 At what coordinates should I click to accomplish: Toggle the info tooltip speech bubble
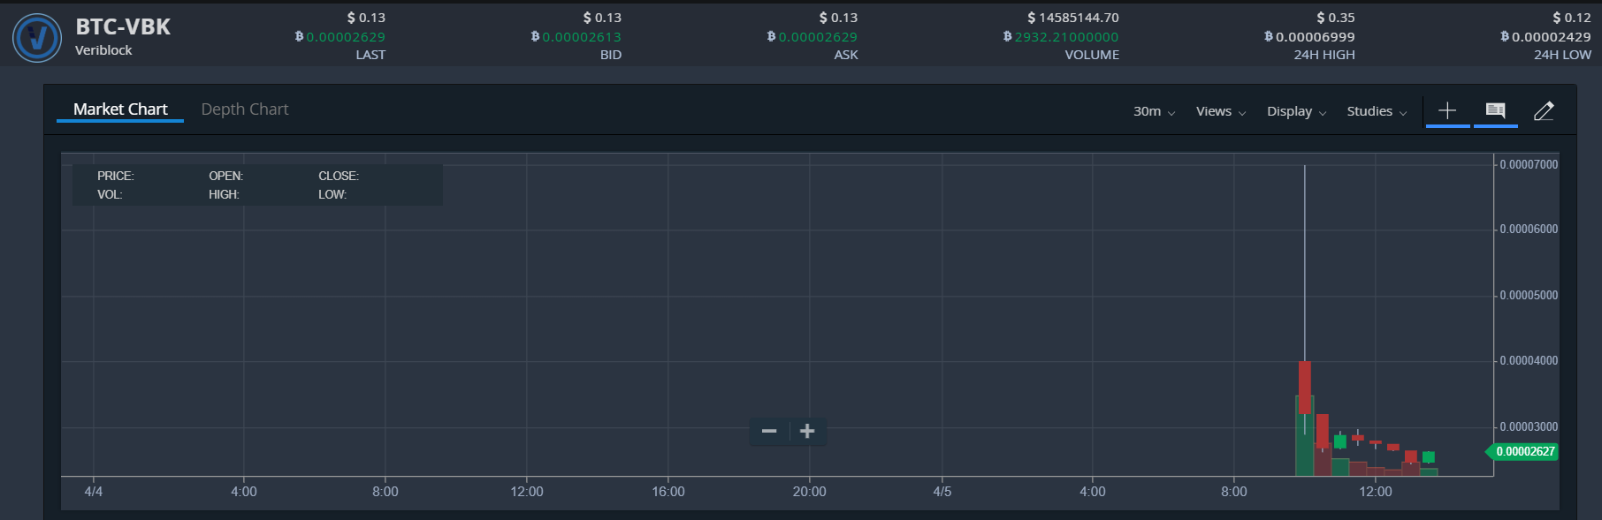pos(1495,110)
